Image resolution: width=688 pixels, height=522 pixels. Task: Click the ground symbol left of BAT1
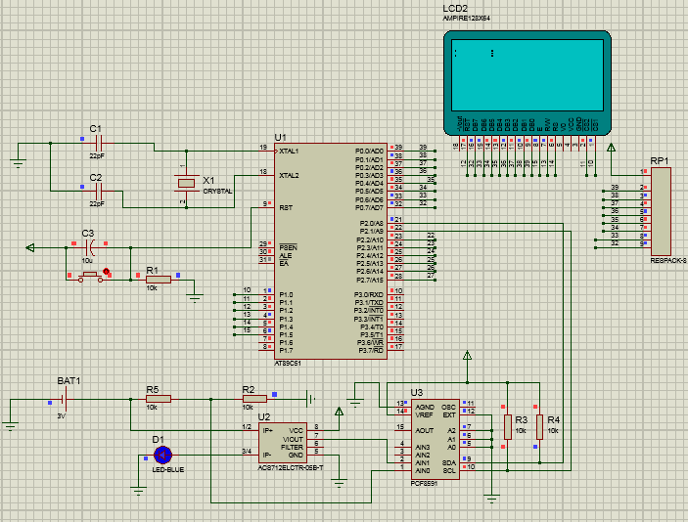click(10, 425)
